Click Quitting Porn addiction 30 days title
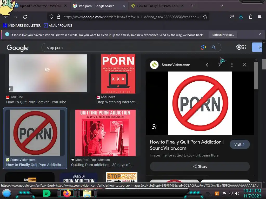This screenshot has width=266, height=199. [x=102, y=165]
